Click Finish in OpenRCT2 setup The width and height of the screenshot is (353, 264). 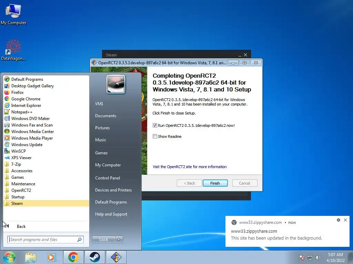(215, 183)
